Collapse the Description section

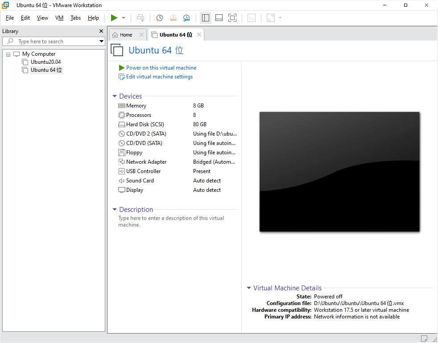(x=115, y=210)
